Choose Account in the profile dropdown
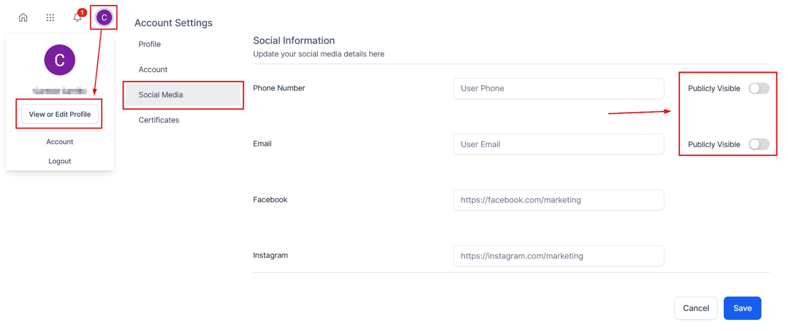The width and height of the screenshot is (788, 331). pyautogui.click(x=60, y=142)
